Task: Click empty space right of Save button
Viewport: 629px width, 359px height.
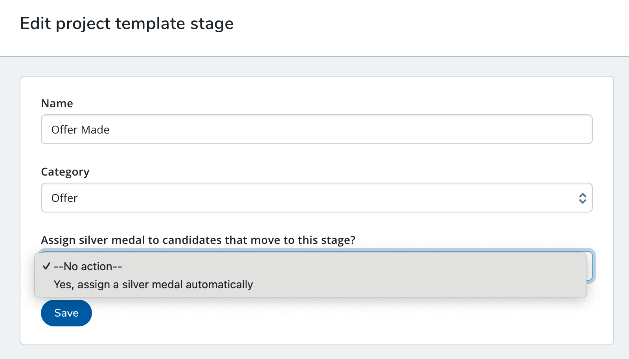Action: [x=314, y=313]
